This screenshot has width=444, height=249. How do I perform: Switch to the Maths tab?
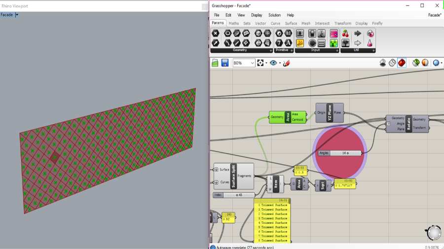[x=234, y=23]
